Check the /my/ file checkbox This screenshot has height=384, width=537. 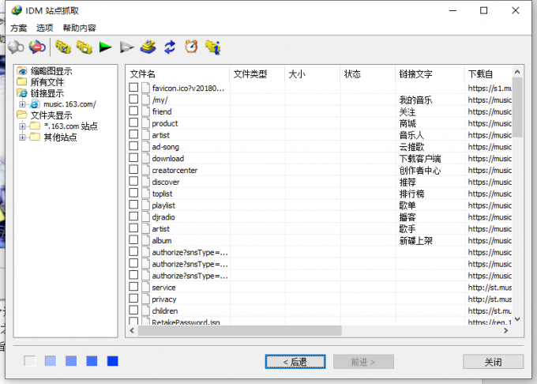133,100
